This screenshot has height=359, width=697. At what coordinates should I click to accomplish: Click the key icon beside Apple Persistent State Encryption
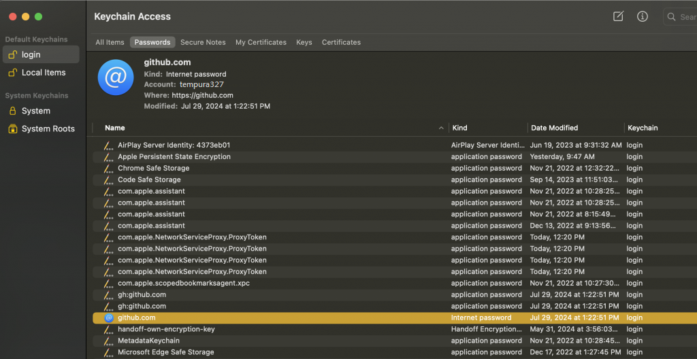tap(108, 157)
